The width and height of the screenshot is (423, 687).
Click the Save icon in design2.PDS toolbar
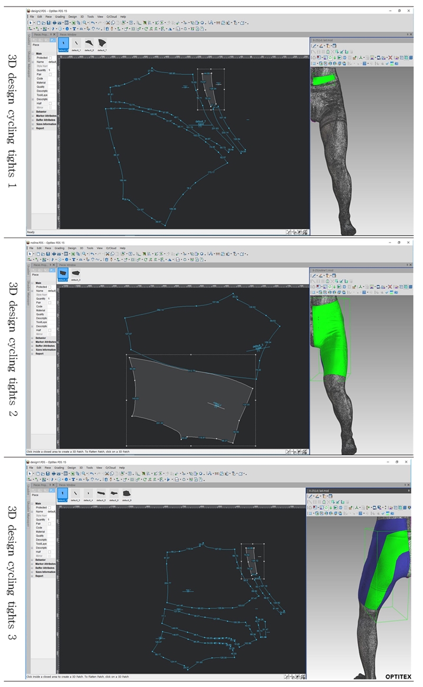click(x=48, y=23)
